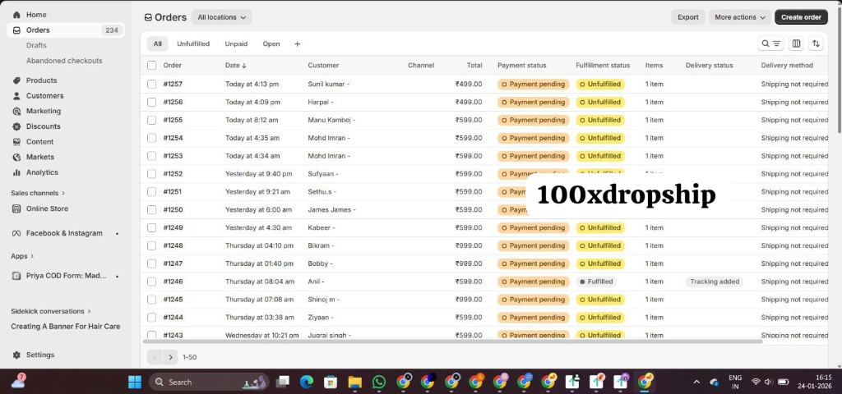The width and height of the screenshot is (842, 394).
Task: Click the Tracking added badge for #1246
Action: pos(715,282)
